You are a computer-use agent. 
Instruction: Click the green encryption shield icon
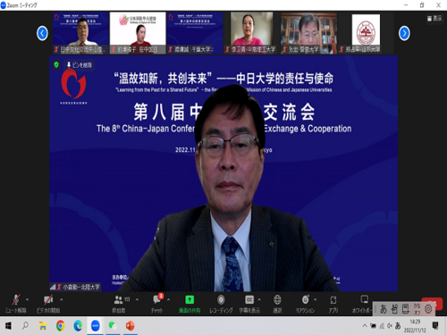[56, 64]
